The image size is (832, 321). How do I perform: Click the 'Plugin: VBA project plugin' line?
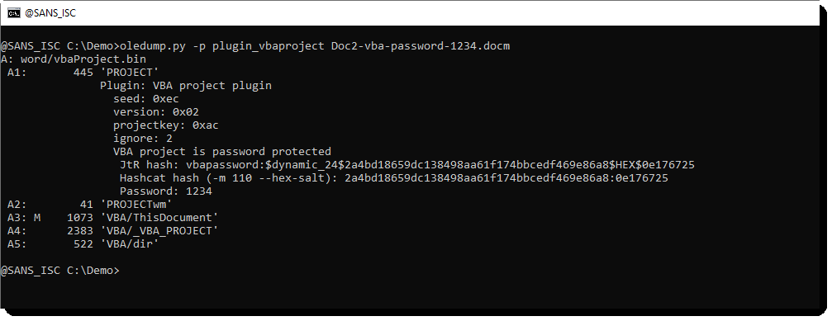coord(186,85)
